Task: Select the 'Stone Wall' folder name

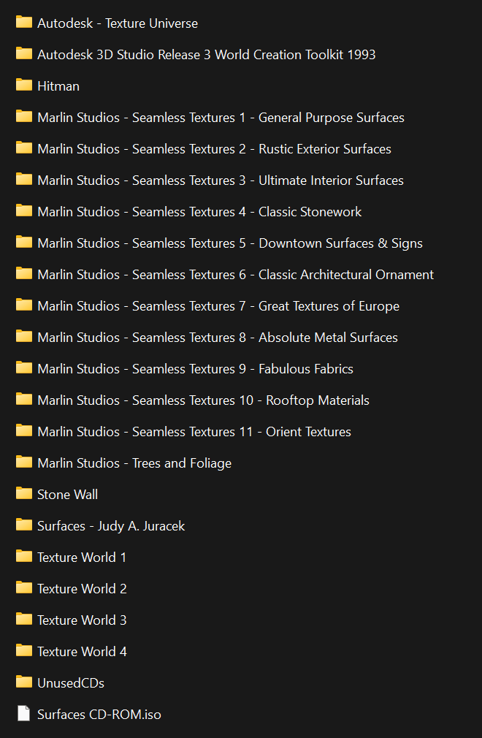Action: [68, 495]
